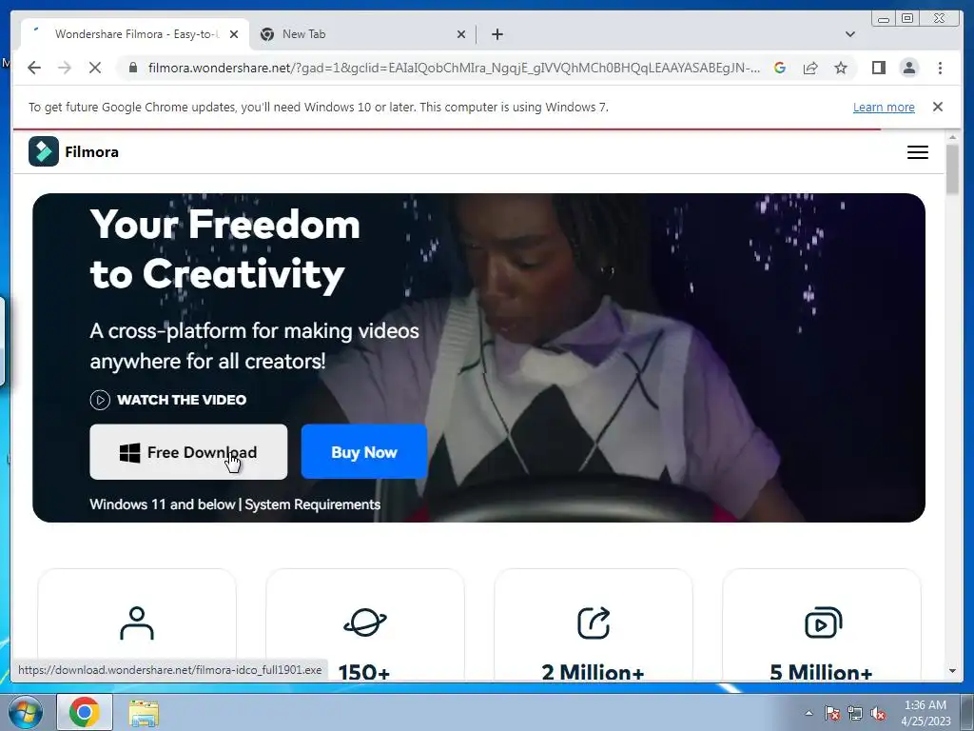
Task: Click the Google icon in address bar
Action: pyautogui.click(x=780, y=68)
